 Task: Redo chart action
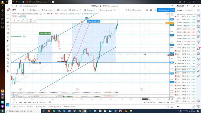(118, 10)
